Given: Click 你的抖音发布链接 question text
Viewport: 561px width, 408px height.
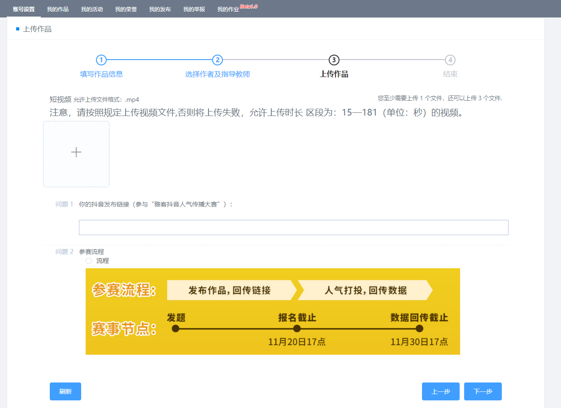Looking at the screenshot, I should click(x=156, y=204).
